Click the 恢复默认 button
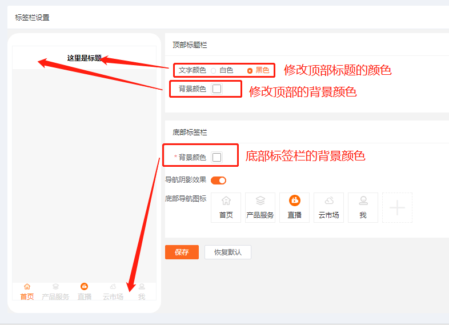This screenshot has height=325, width=449. 228,252
